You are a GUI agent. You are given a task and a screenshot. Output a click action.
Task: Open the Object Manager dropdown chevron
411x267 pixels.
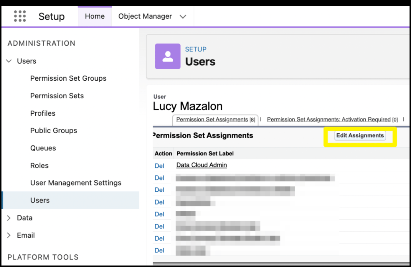coord(183,17)
